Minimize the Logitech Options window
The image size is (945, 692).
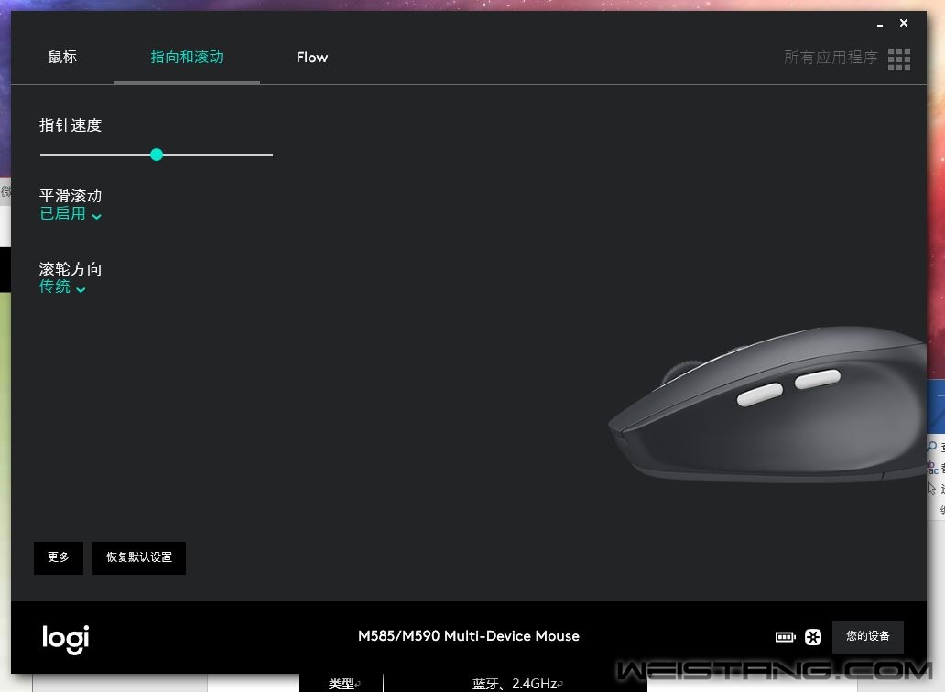click(x=880, y=24)
